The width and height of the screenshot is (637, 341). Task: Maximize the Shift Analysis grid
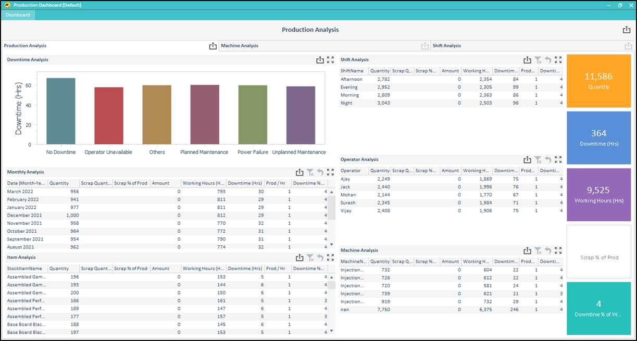point(558,59)
